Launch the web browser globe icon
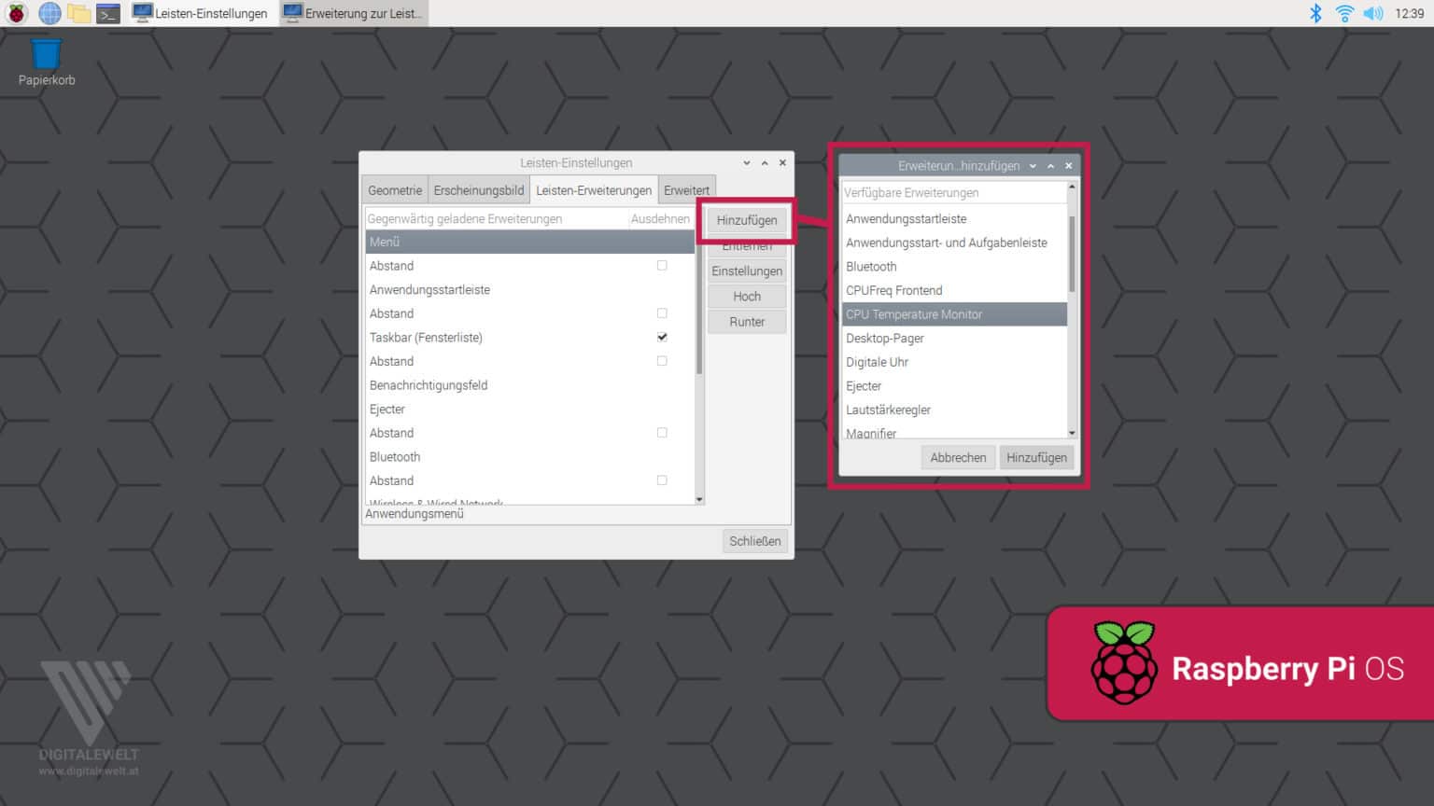This screenshot has height=806, width=1434. [49, 13]
